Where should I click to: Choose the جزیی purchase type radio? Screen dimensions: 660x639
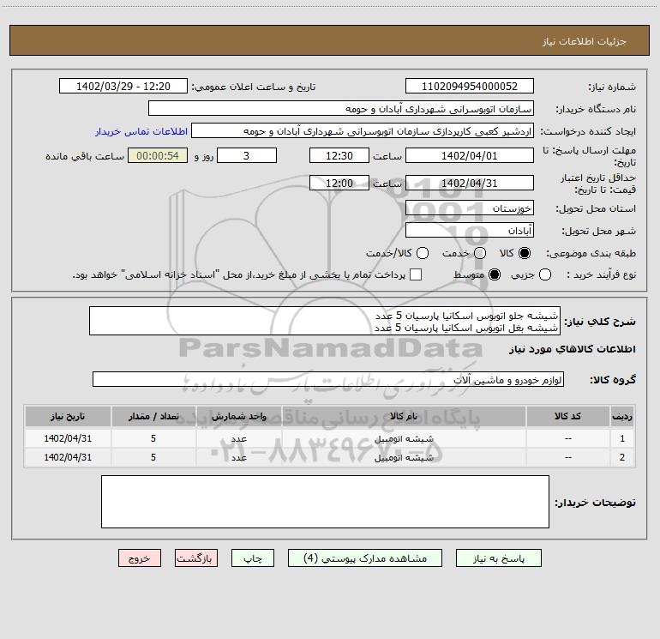pyautogui.click(x=545, y=274)
